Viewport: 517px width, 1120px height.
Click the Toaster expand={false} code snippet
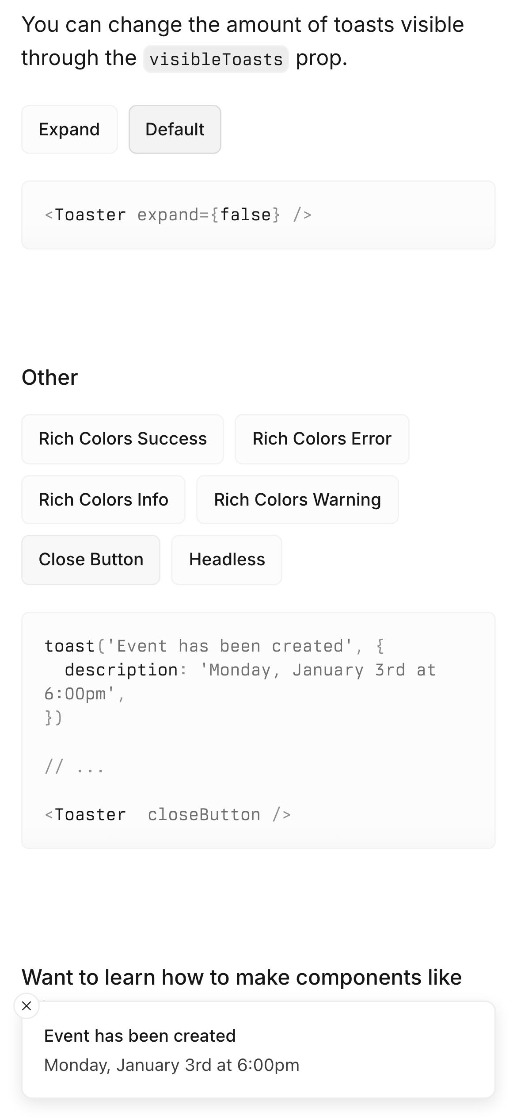pos(178,215)
